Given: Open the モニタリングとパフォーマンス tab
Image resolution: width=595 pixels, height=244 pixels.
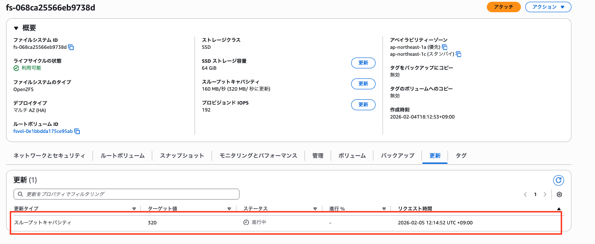Looking at the screenshot, I should [x=258, y=156].
